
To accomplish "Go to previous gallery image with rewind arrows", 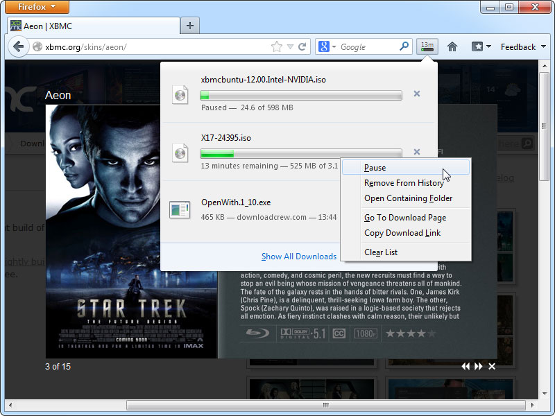I will click(x=466, y=366).
